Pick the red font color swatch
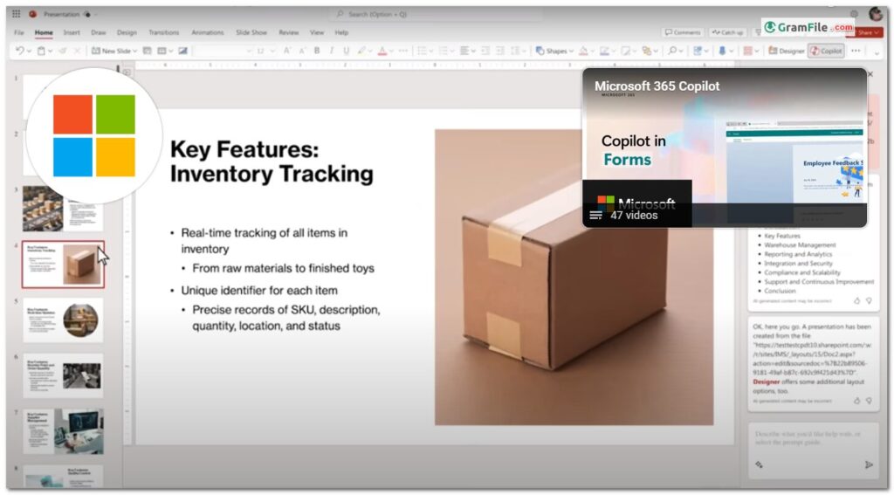 (x=382, y=51)
